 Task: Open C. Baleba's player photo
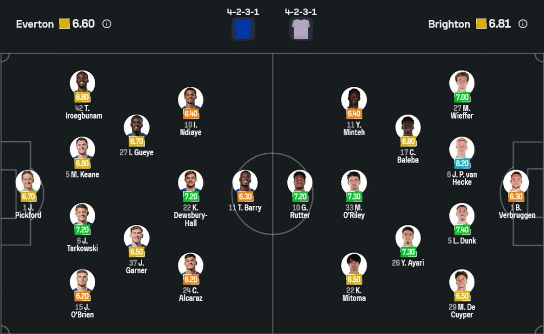[408, 127]
